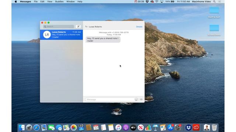Open Apple TV icon in Dock
Image resolution: width=236 pixels, height=132 pixels.
[x=133, y=128]
